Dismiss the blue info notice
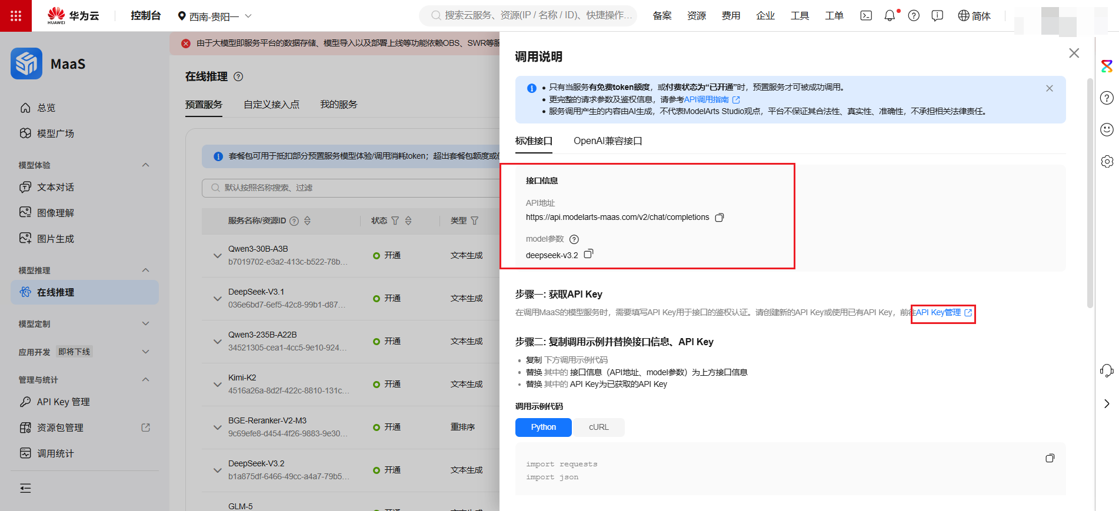 click(x=1050, y=88)
